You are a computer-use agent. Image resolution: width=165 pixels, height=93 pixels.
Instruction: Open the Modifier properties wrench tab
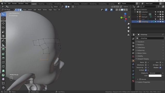point(133,64)
